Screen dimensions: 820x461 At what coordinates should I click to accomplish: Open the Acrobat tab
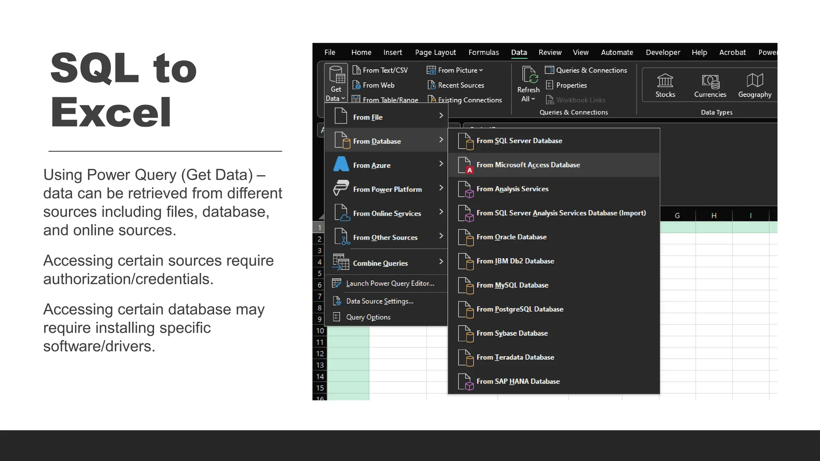(x=732, y=52)
